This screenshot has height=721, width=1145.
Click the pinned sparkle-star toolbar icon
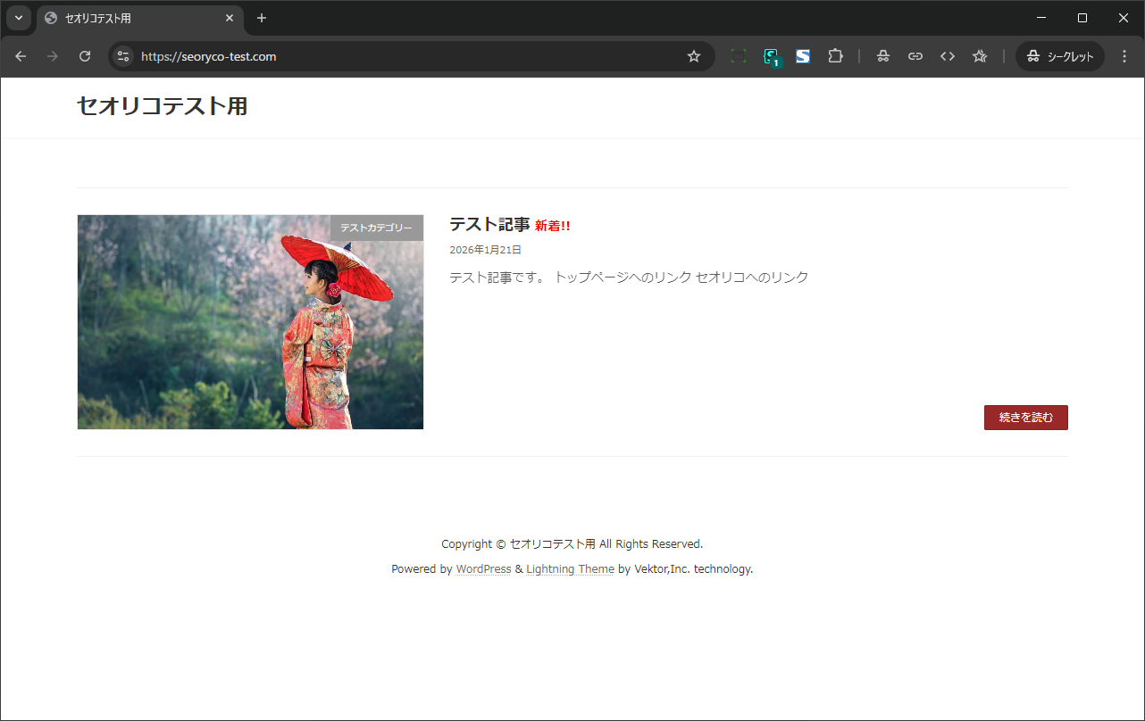[x=979, y=55]
